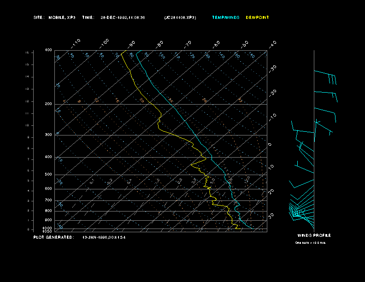This screenshot has width=365, height=282.
Task: Click the "-60" isotherm label at top
Action: [x=216, y=44]
